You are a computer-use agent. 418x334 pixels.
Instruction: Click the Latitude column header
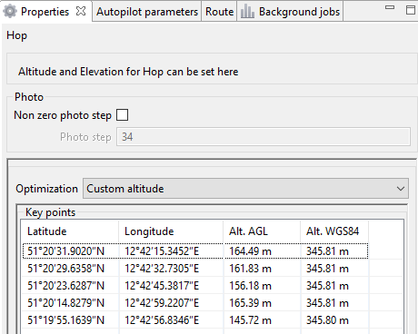pos(70,231)
